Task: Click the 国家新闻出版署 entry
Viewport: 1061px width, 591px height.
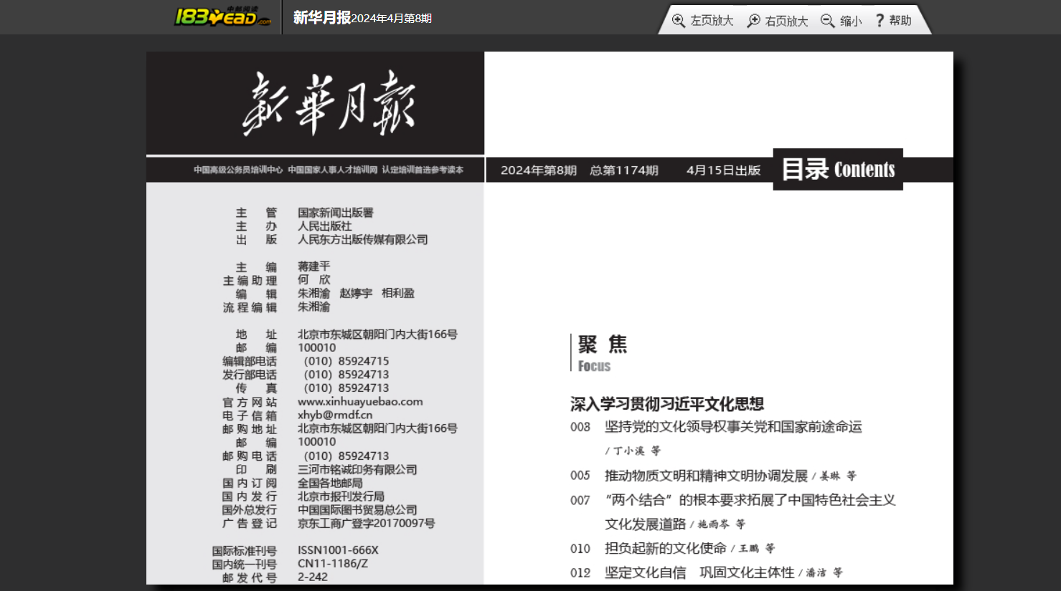Action: 336,213
